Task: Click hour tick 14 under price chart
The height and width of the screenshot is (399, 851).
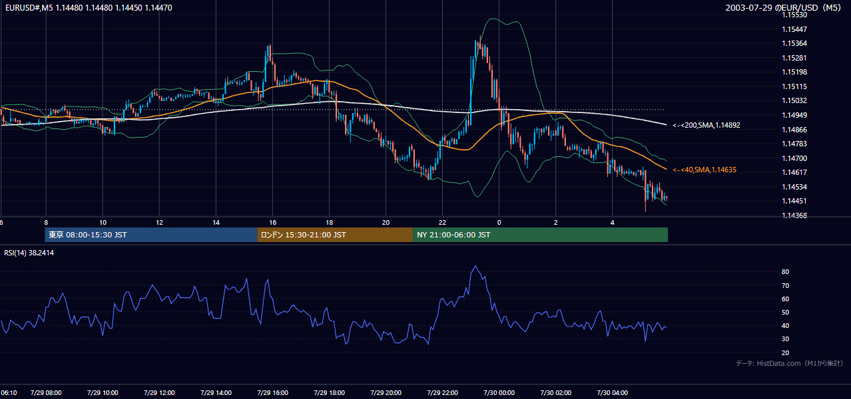Action: coord(216,222)
